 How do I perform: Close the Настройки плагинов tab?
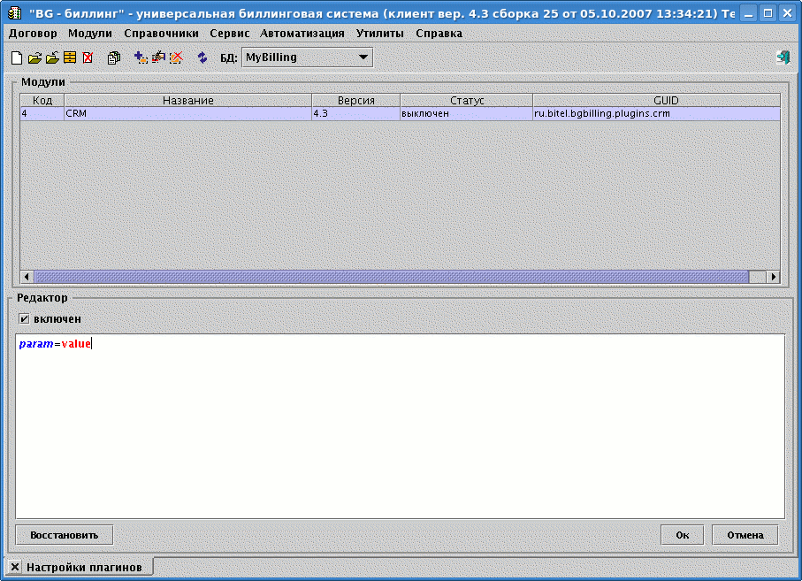[x=15, y=567]
